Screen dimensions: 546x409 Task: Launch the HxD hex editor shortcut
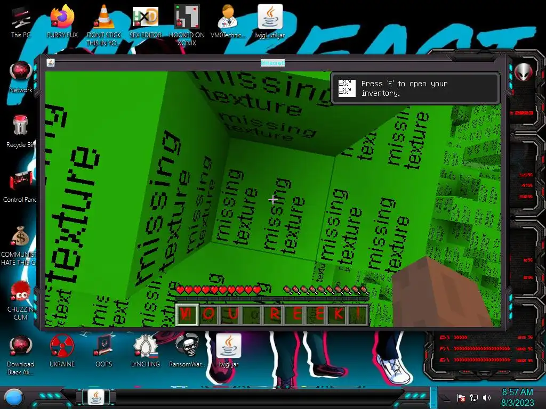[146, 23]
